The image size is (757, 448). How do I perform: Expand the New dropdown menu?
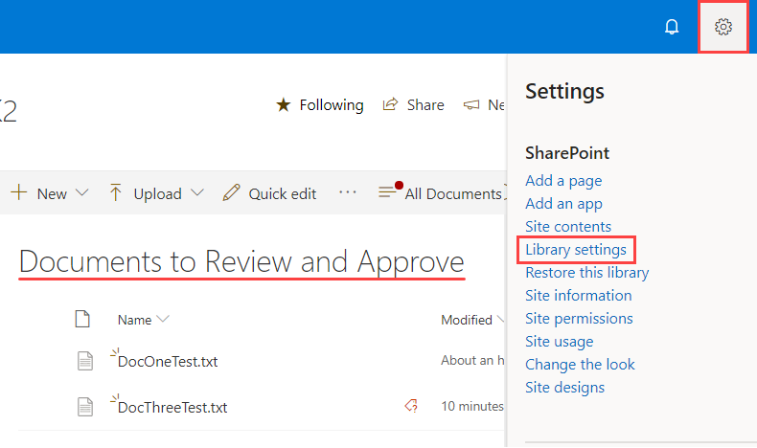pyautogui.click(x=80, y=193)
